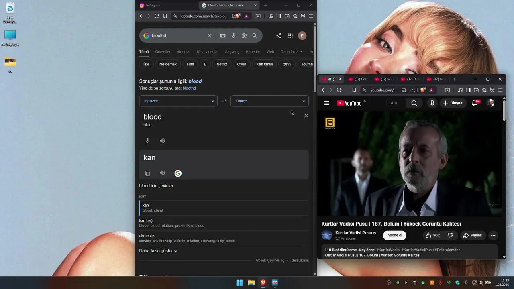
Task: Open the YouTube account avatar
Action: [490, 103]
